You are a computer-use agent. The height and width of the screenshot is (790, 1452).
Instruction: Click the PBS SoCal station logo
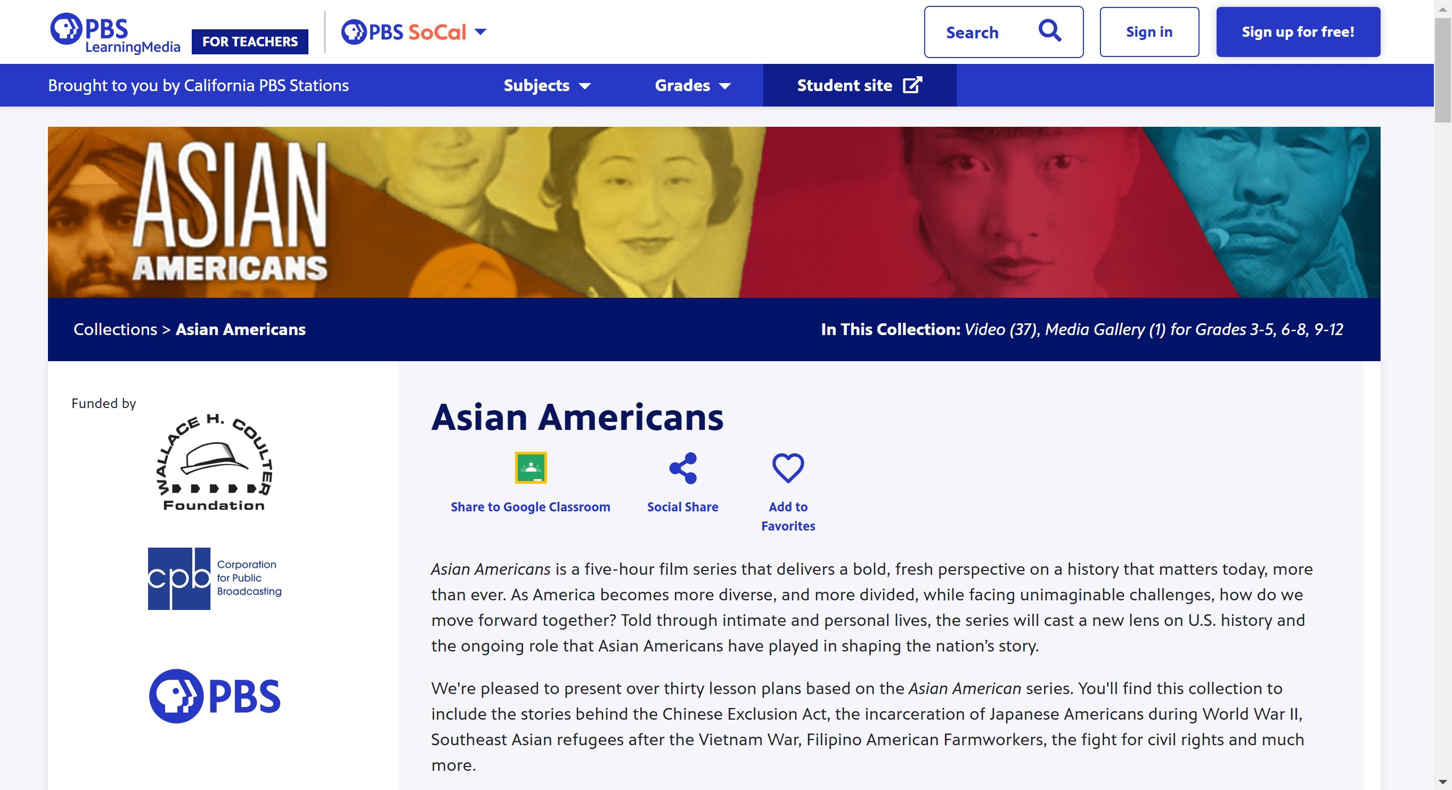(x=404, y=32)
